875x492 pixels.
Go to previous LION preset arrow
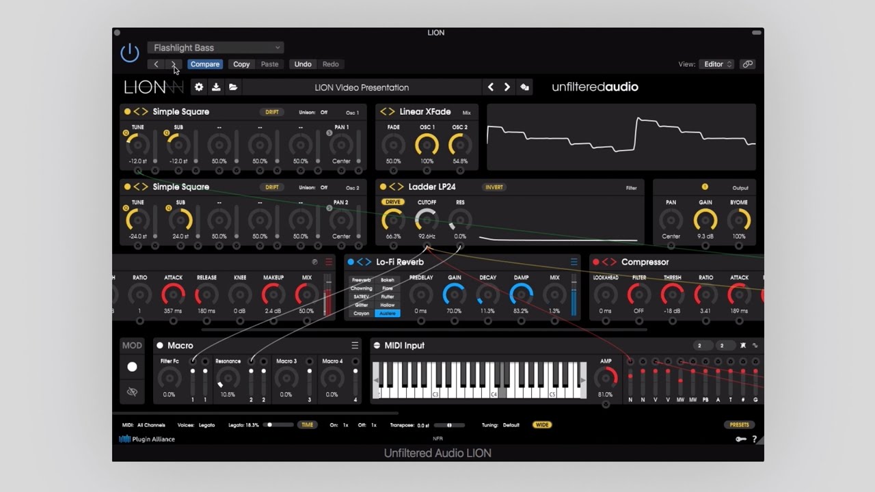pos(490,87)
